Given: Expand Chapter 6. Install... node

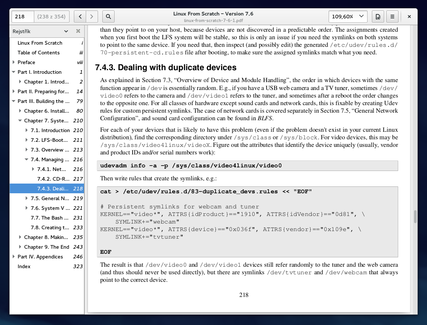Looking at the screenshot, I should tap(20, 111).
